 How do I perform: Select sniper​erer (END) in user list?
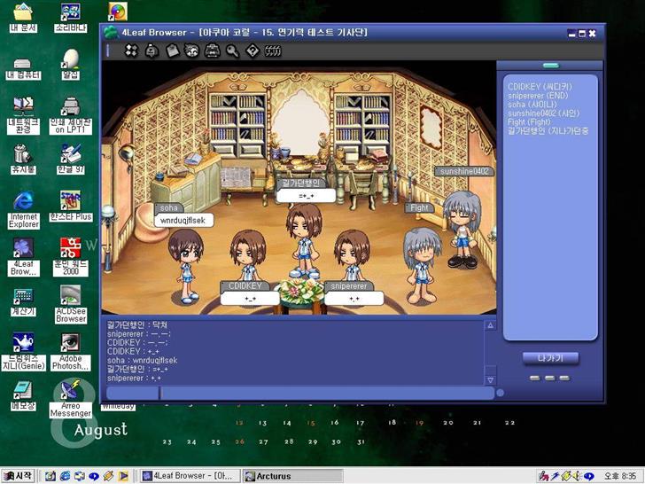537,96
